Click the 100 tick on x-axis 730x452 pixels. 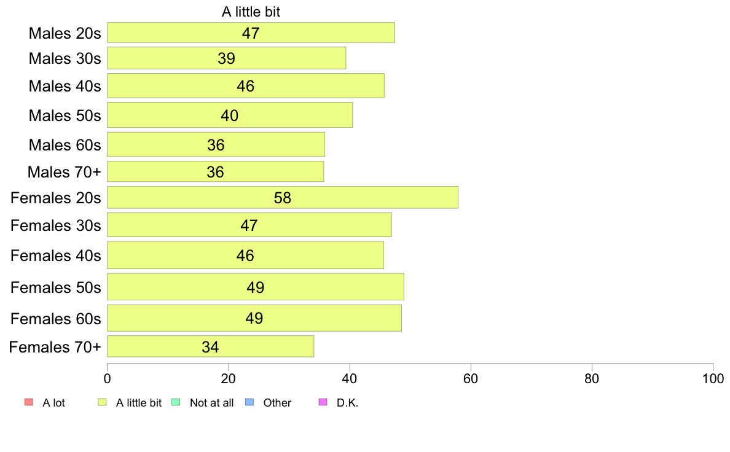coord(713,378)
